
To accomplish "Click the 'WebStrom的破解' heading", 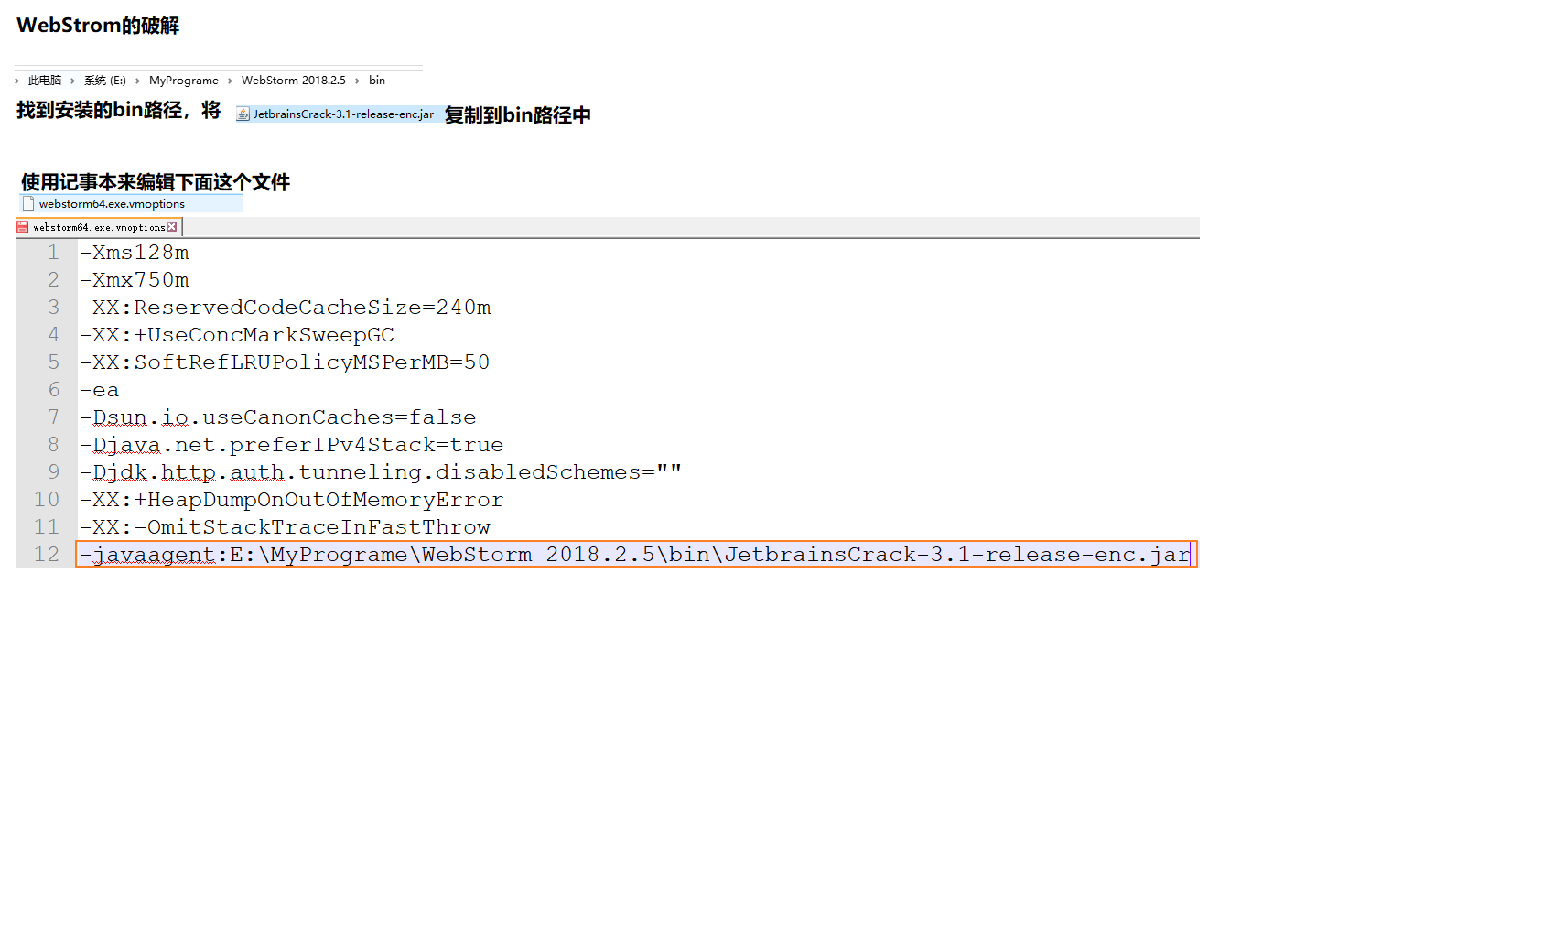I will pos(98,26).
